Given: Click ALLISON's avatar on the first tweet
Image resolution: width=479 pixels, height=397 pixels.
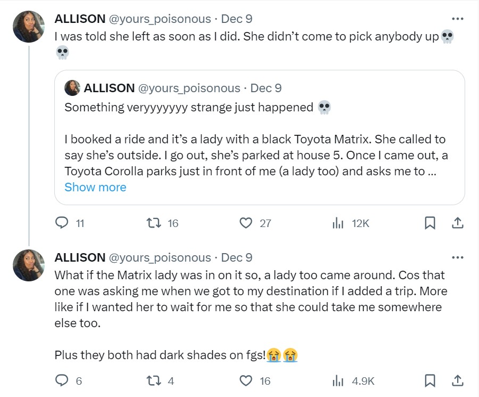Looking at the screenshot, I should coord(29,27).
